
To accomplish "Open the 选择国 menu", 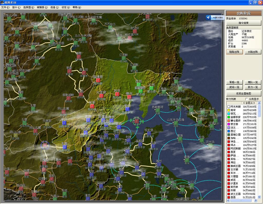I will click(29, 7).
